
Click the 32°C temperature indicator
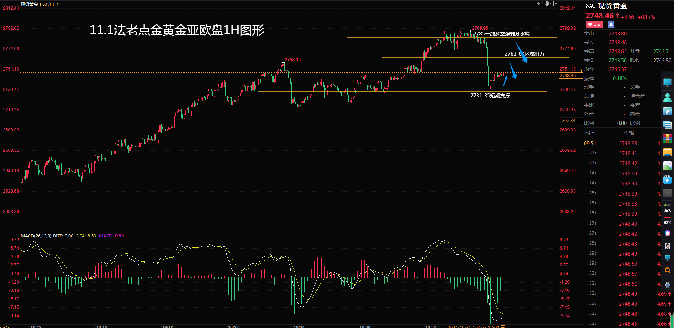pyautogui.click(x=668, y=210)
